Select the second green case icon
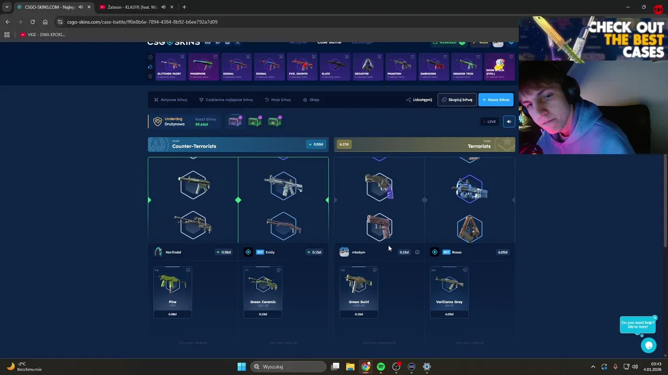 pyautogui.click(x=255, y=121)
